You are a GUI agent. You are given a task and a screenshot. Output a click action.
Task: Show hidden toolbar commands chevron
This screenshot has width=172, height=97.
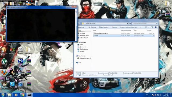[140, 27]
